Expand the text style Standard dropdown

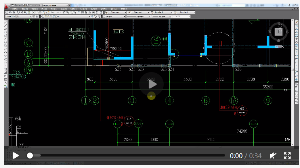[x=118, y=12]
